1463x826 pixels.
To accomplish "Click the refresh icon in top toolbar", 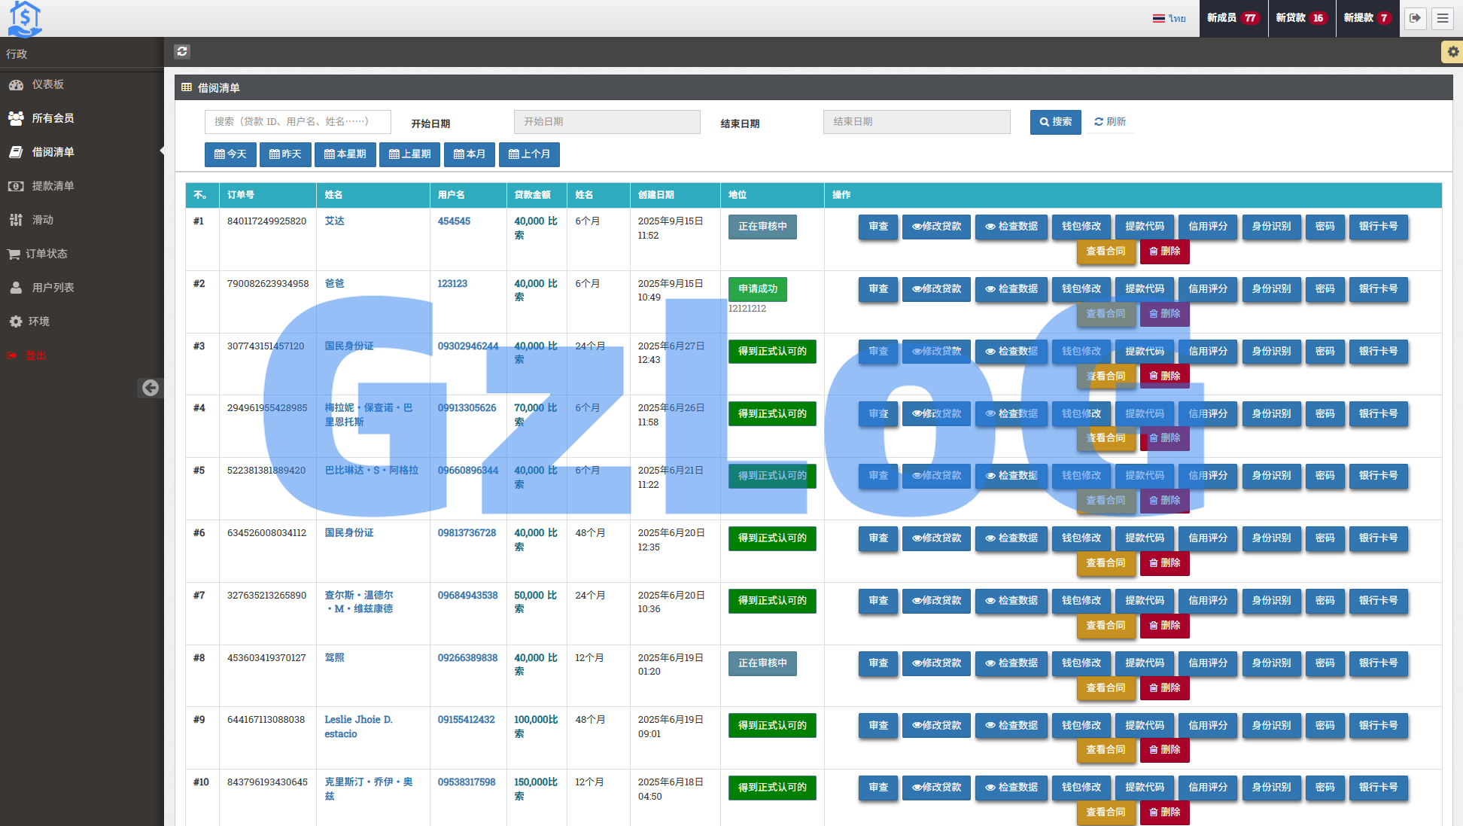I will tap(182, 51).
